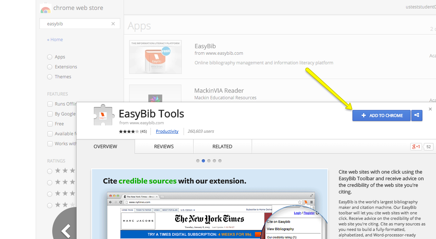This screenshot has width=436, height=239.
Task: Switch to the Related tab
Action: pos(222,146)
